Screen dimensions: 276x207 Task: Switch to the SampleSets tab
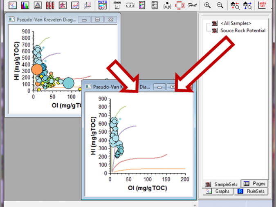222,184
